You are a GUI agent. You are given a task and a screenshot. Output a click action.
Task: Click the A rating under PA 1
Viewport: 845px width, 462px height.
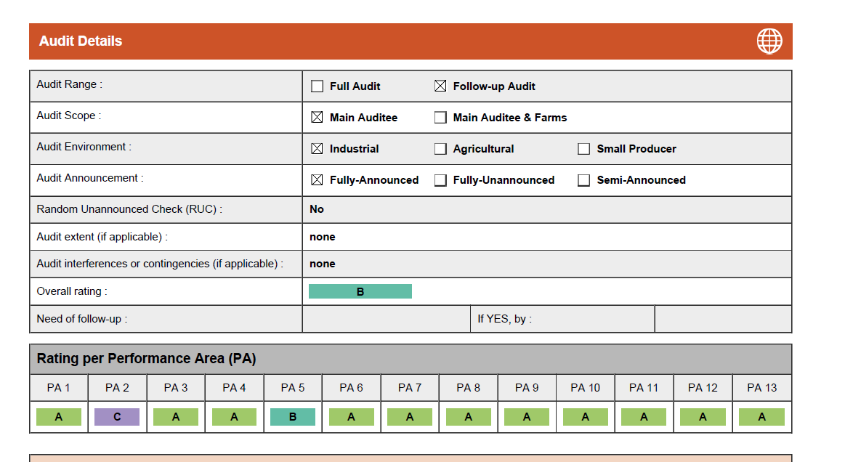point(58,417)
